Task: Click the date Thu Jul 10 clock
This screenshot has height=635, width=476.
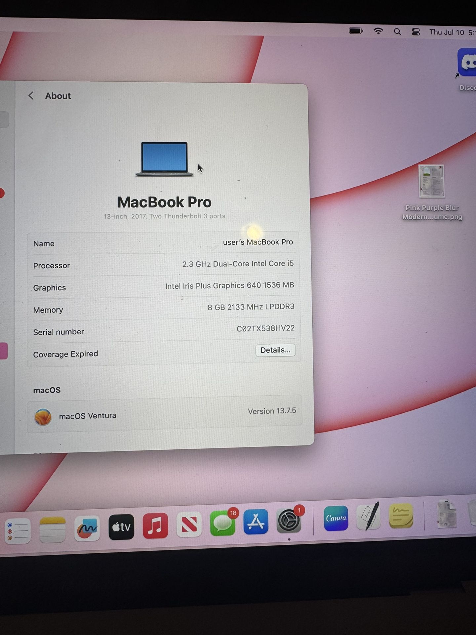Action: pyautogui.click(x=452, y=32)
